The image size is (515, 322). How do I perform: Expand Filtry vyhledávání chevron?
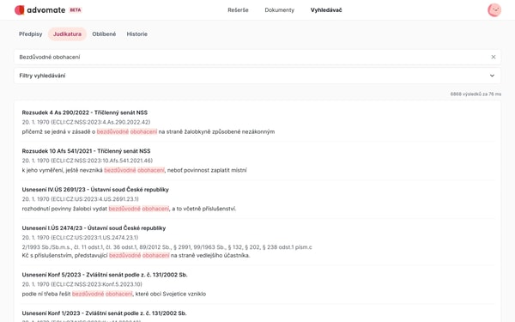(492, 76)
